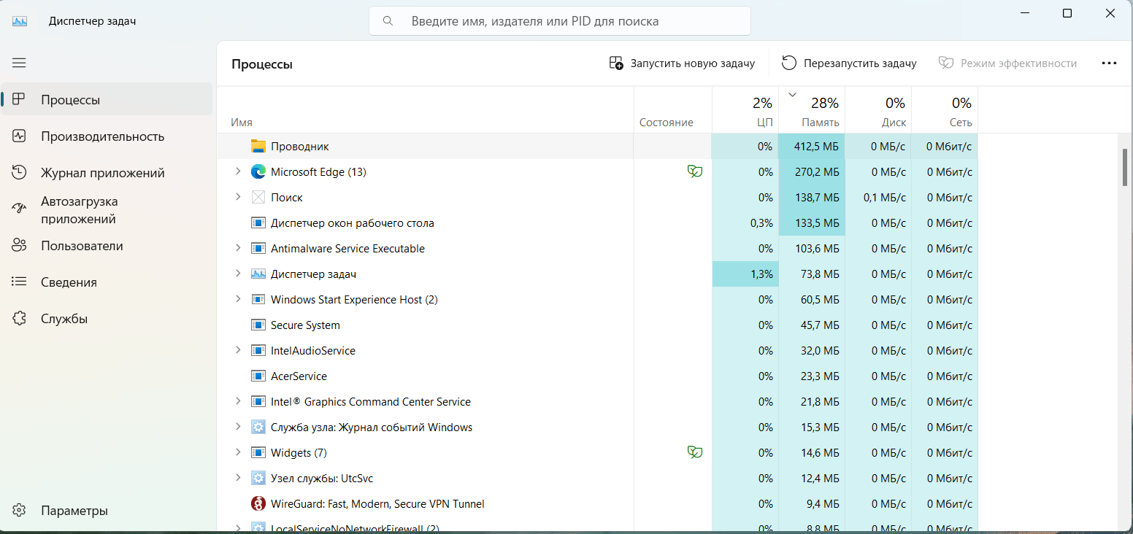Screen dimensions: 1133x534
Task: Click the search box for name, publisher or PID
Action: pos(560,21)
